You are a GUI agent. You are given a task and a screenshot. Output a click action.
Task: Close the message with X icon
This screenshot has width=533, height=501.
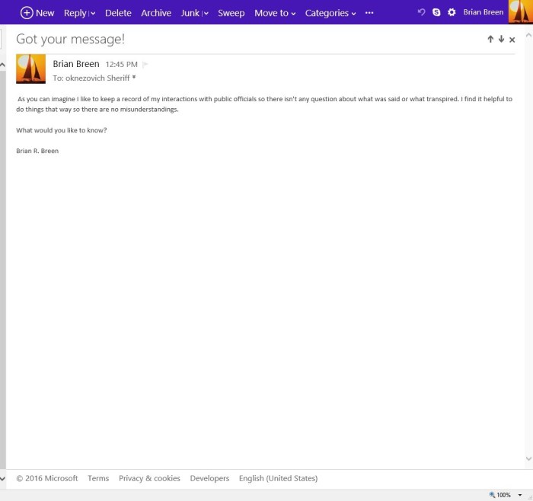512,40
